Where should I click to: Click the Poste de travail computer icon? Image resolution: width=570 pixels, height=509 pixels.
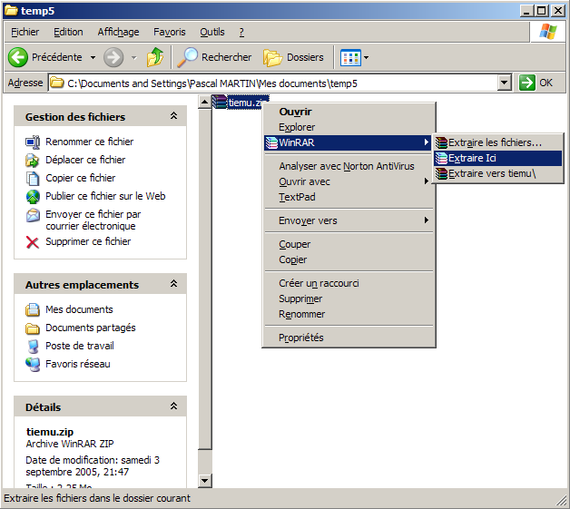[x=33, y=346]
